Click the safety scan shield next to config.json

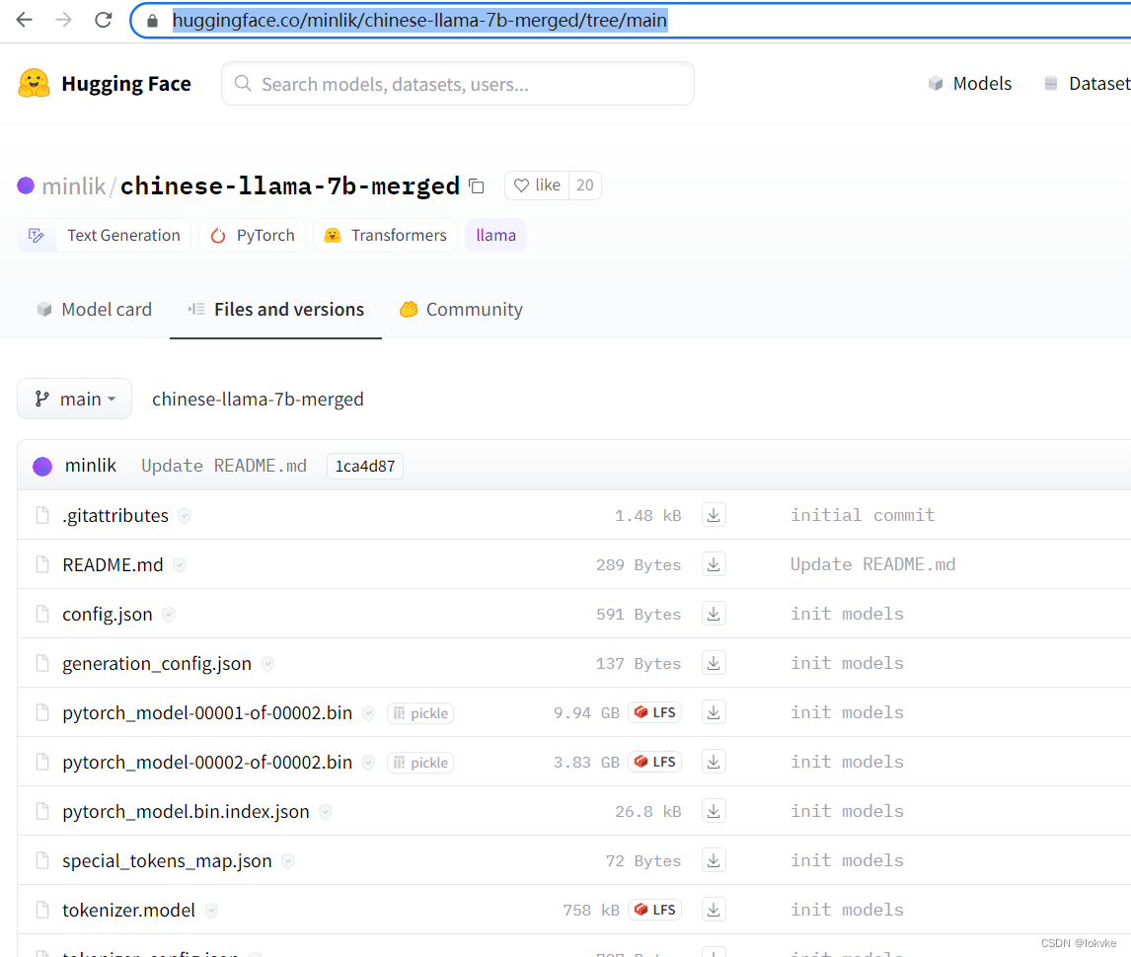pos(169,615)
